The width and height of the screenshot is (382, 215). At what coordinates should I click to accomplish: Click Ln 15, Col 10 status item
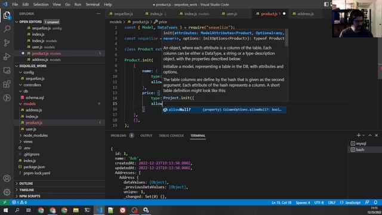(x=281, y=202)
